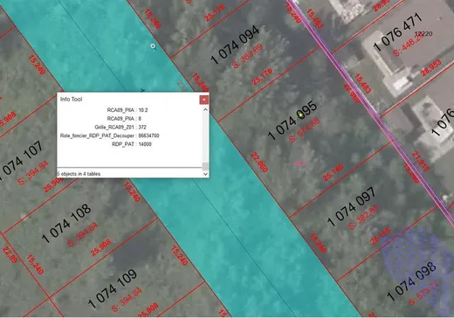
Task: Click the Info Tool scroll up arrow
Action: (x=205, y=109)
